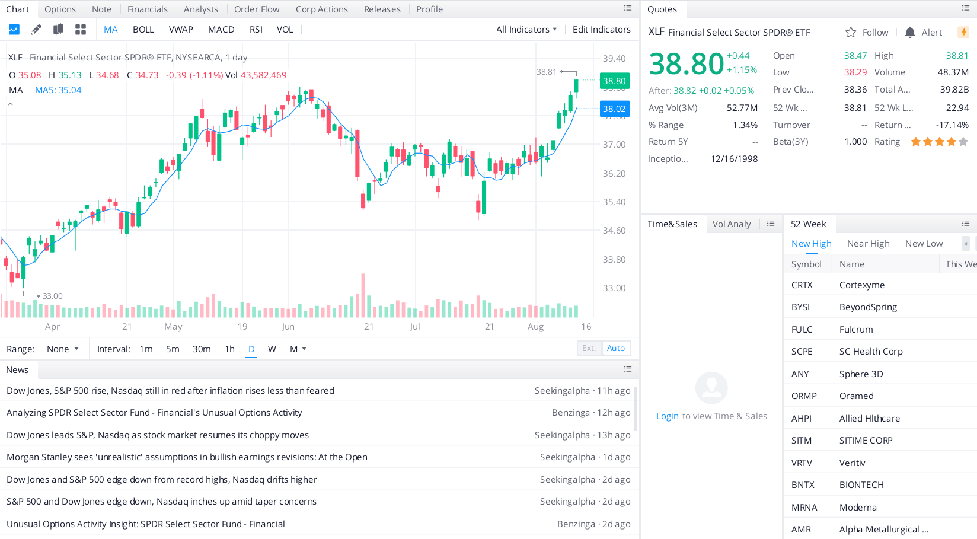Screen dimensions: 977x539
Task: Click the Edit Indicators button
Action: 602,30
